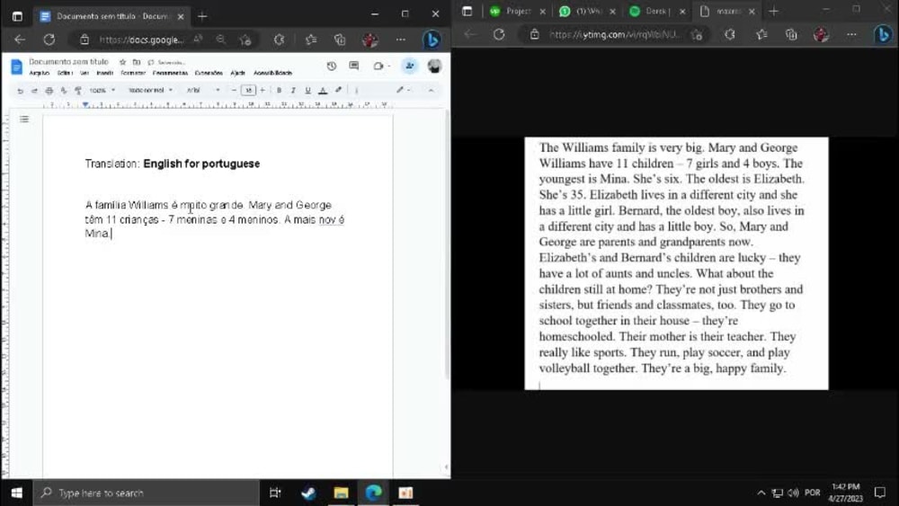Viewport: 899px width, 506px height.
Task: Increase font size with plus button
Action: tap(263, 90)
